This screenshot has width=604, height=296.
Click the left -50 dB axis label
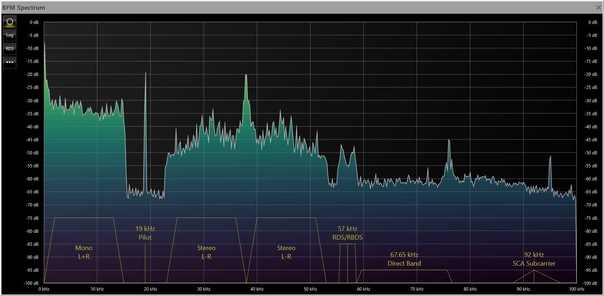(33, 153)
